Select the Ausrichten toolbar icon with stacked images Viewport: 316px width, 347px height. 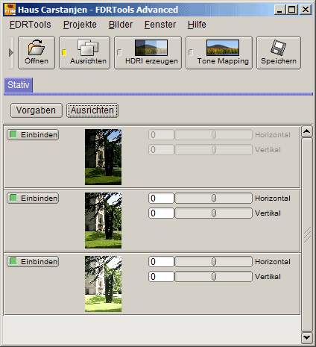pos(88,48)
